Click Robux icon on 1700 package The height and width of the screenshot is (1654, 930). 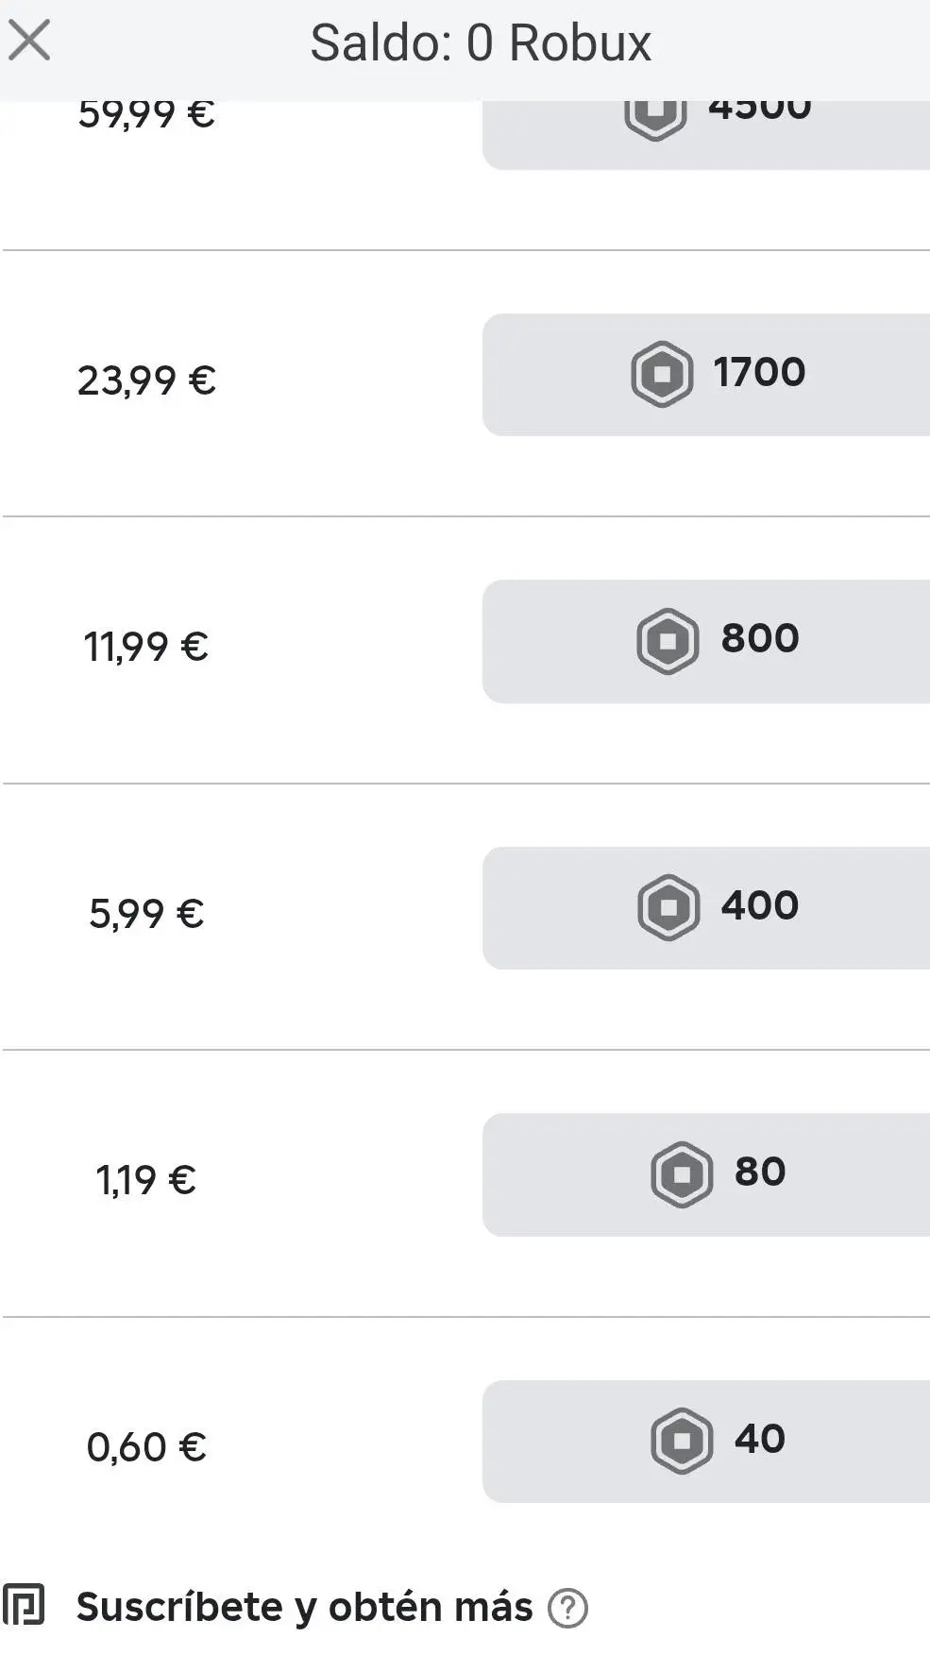click(x=662, y=374)
